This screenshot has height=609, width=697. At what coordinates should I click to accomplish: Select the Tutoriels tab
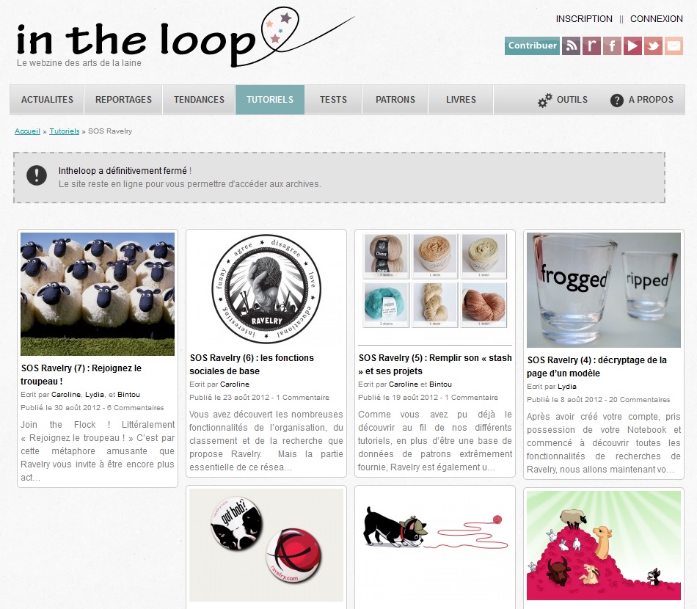(x=270, y=100)
